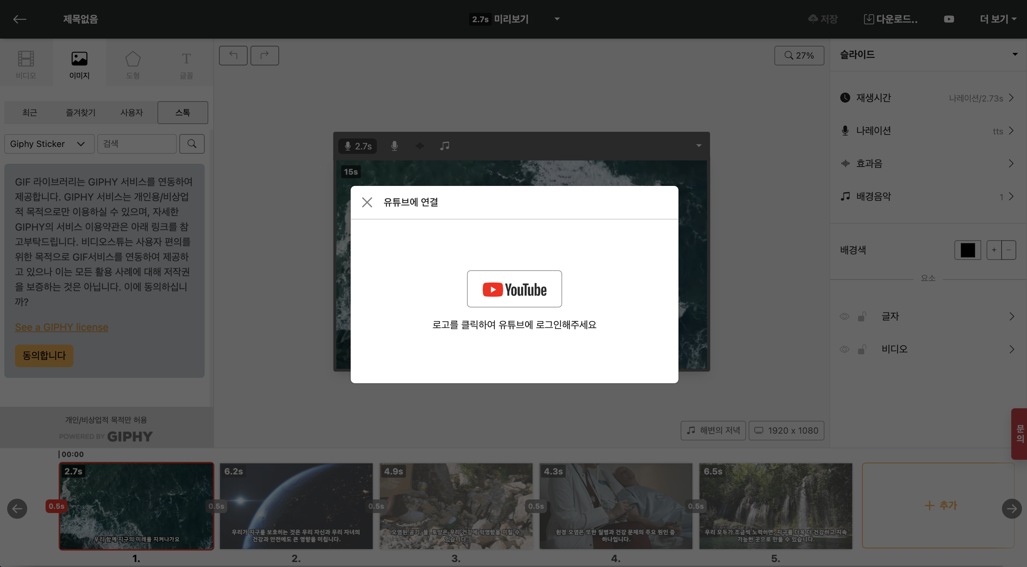This screenshot has height=567, width=1027.
Task: Toggle lock of the 글자 element
Action: pyautogui.click(x=862, y=316)
